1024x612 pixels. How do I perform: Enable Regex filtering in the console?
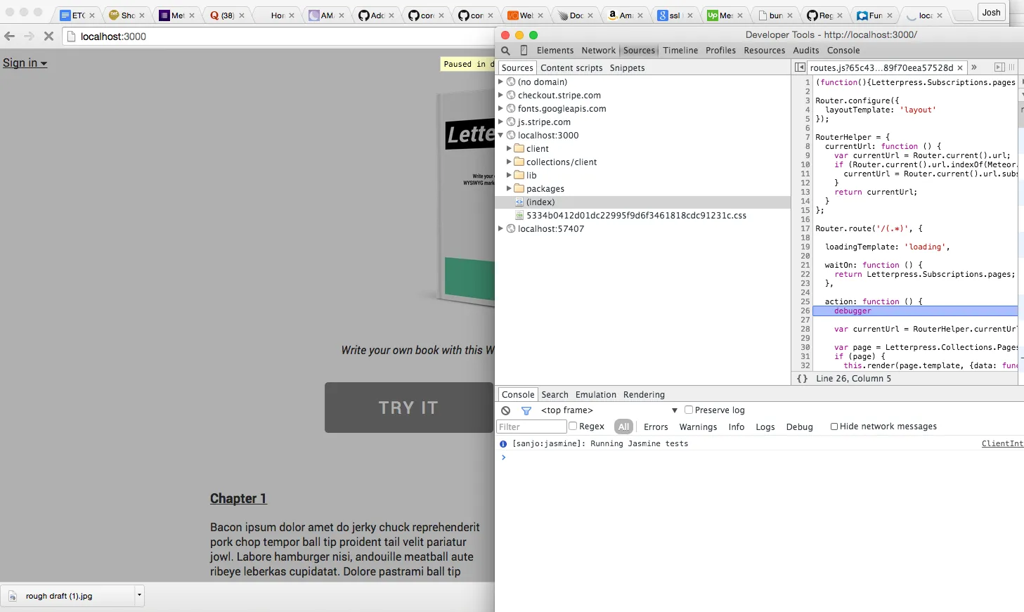[574, 426]
